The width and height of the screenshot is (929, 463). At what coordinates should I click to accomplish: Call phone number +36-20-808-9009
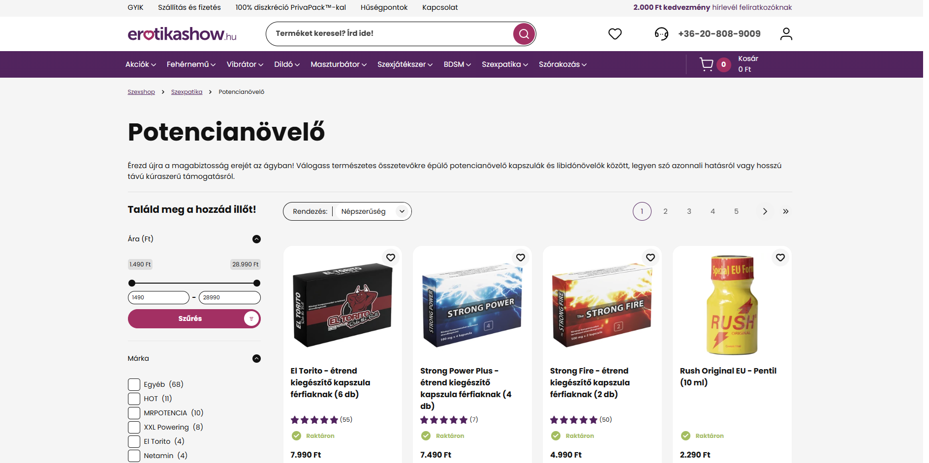coord(719,34)
